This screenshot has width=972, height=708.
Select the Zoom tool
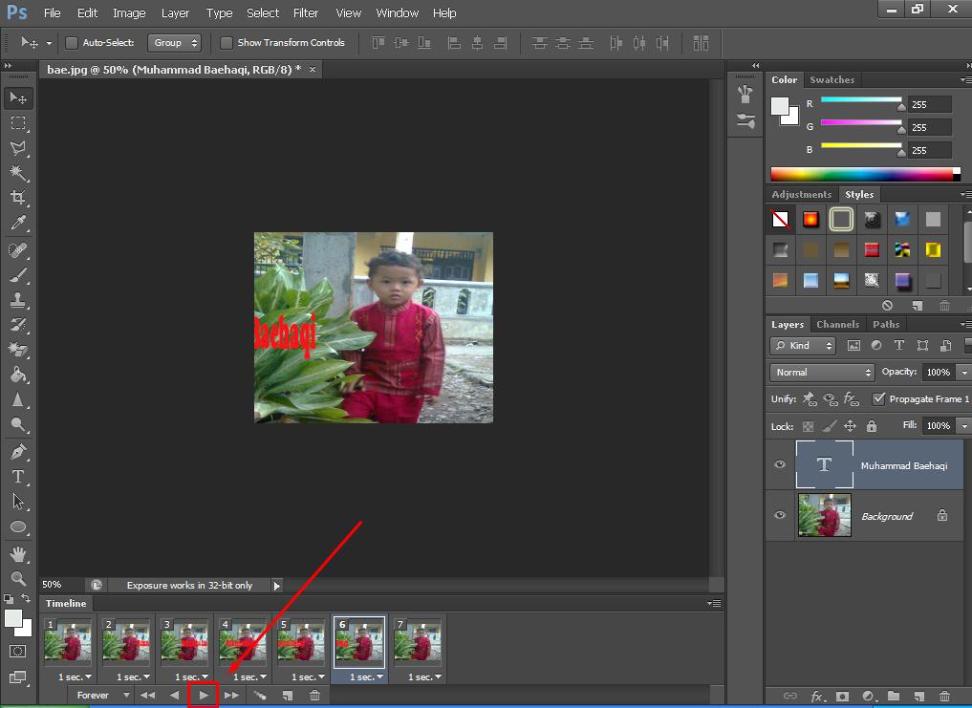pos(17,578)
